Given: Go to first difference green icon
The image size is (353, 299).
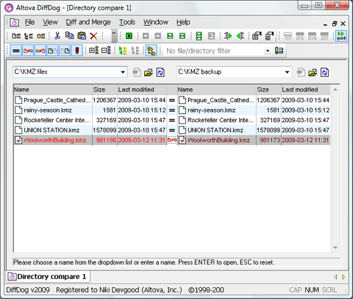Looking at the screenshot, I should [x=182, y=36].
